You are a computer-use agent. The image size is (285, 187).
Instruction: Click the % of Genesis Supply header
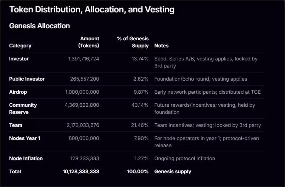click(133, 42)
